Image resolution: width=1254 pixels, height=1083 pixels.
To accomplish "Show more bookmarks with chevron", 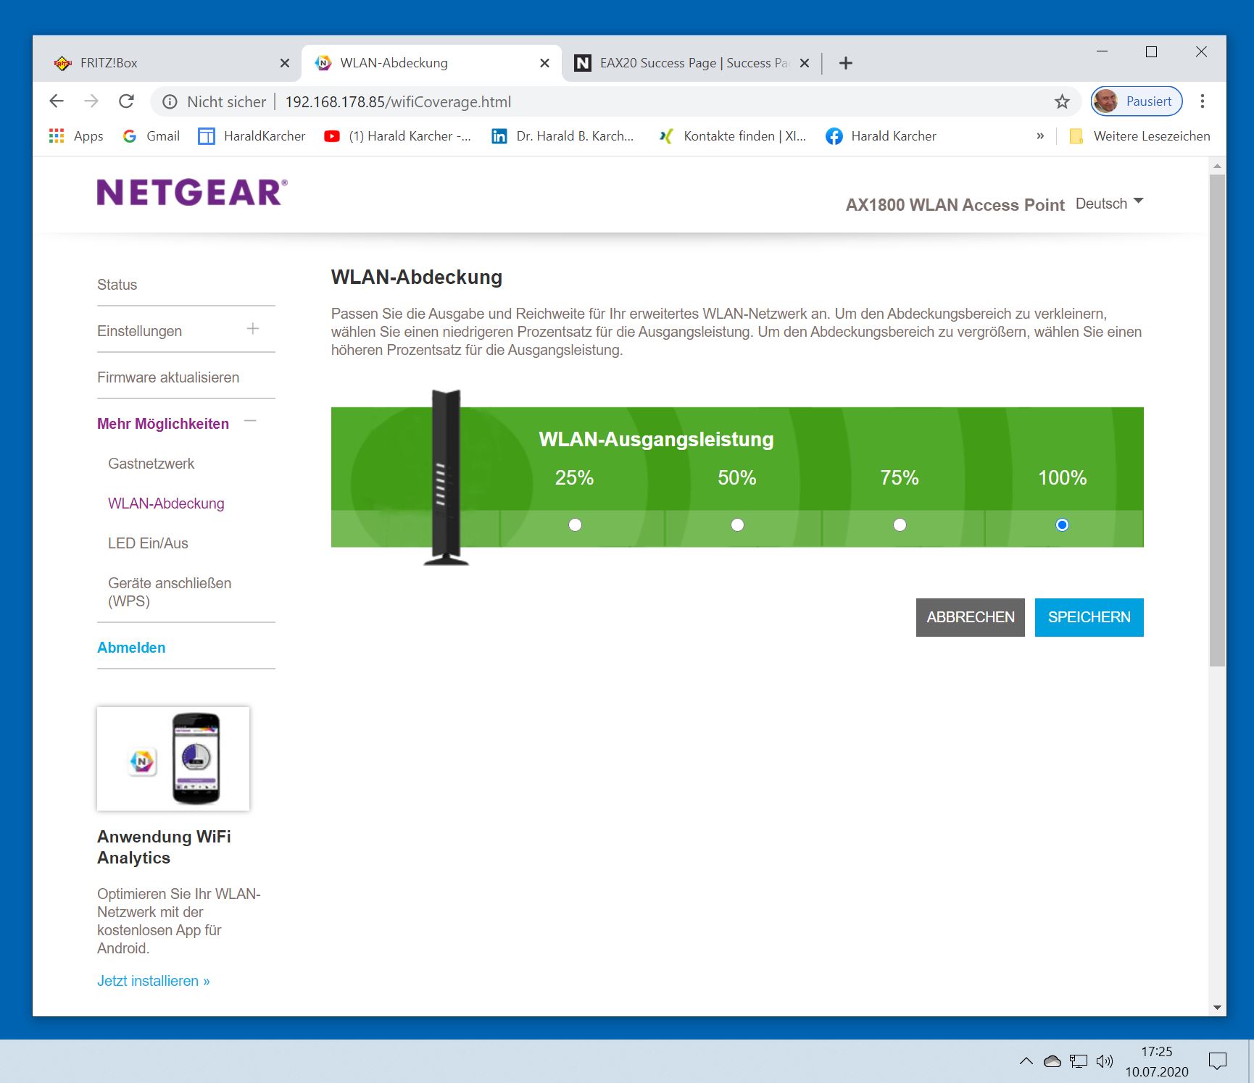I will (x=1040, y=136).
